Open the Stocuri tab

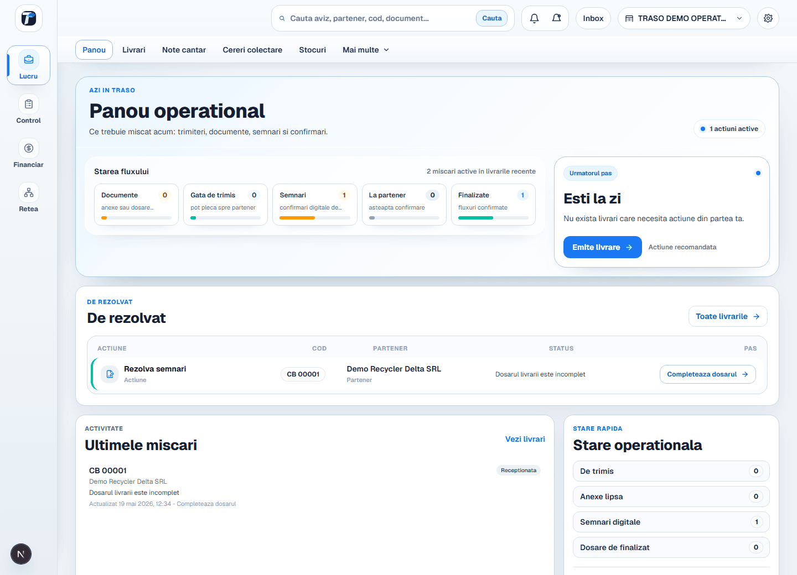tap(313, 50)
